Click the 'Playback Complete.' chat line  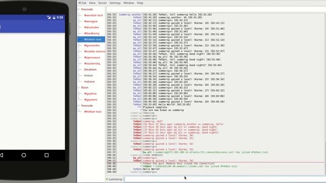click(155, 107)
